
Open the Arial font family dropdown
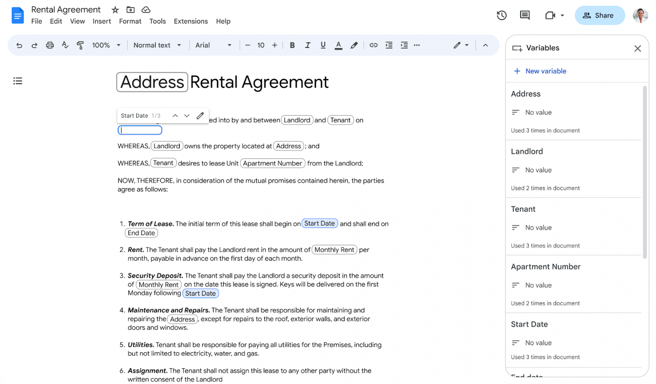point(214,45)
